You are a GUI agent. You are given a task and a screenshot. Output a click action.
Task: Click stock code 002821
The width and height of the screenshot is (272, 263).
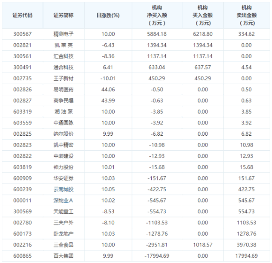point(23,45)
